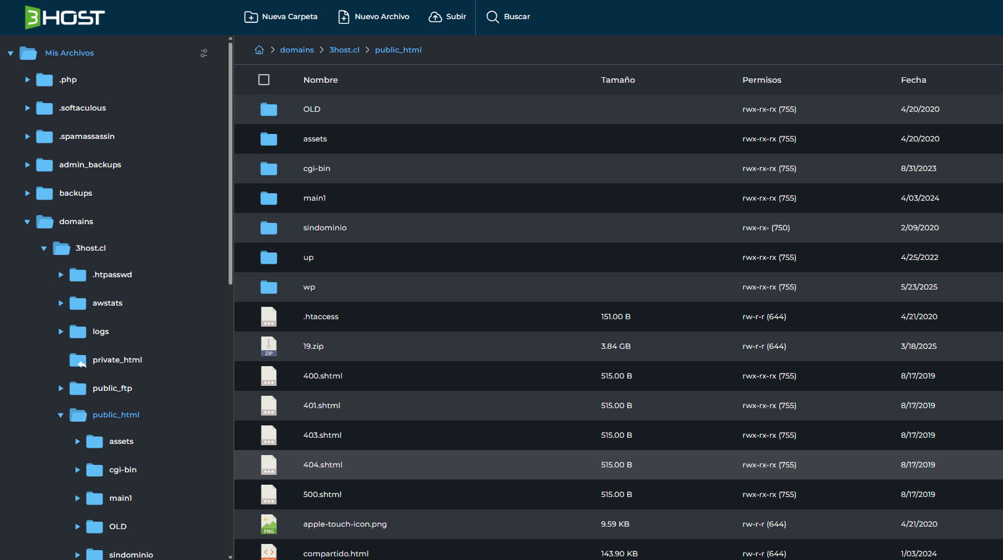This screenshot has width=1003, height=560.
Task: Click the upload cloud icon for Subir
Action: point(436,17)
